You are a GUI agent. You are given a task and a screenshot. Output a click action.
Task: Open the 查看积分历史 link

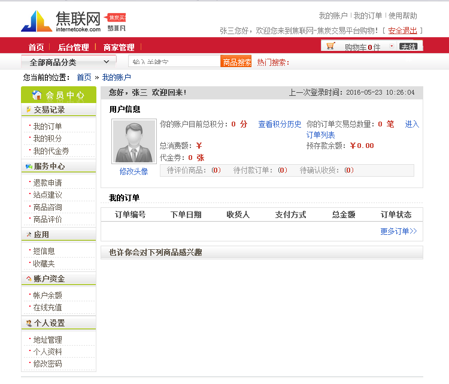click(280, 124)
